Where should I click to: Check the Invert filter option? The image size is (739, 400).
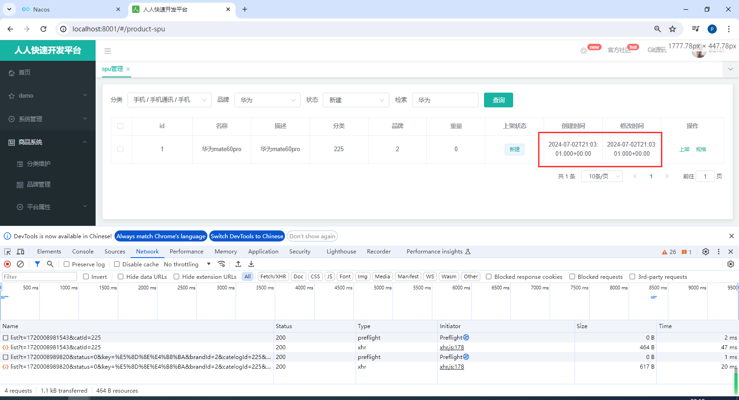86,276
